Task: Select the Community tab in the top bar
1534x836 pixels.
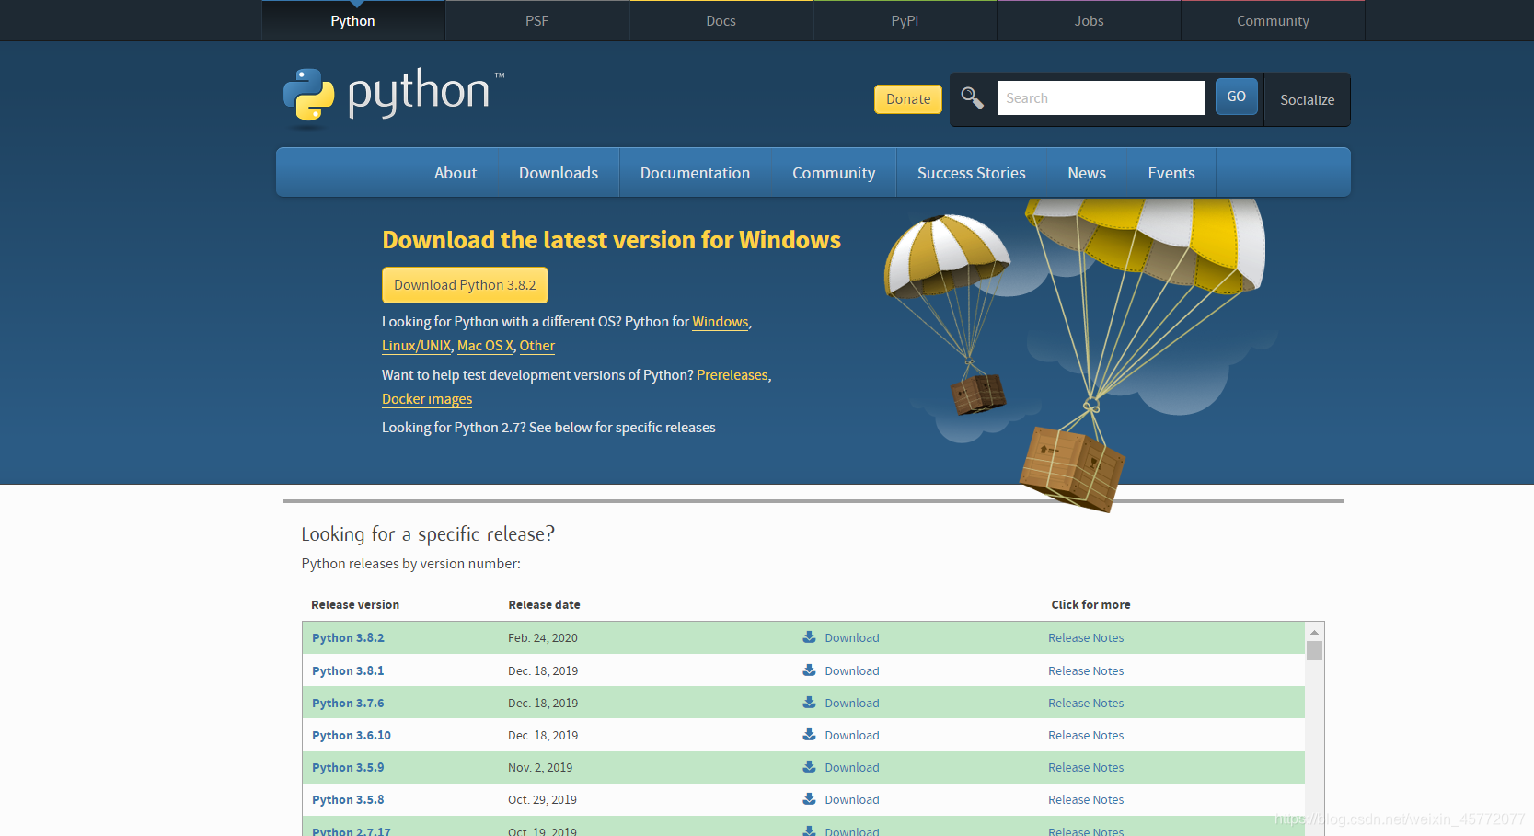Action: coord(1274,20)
